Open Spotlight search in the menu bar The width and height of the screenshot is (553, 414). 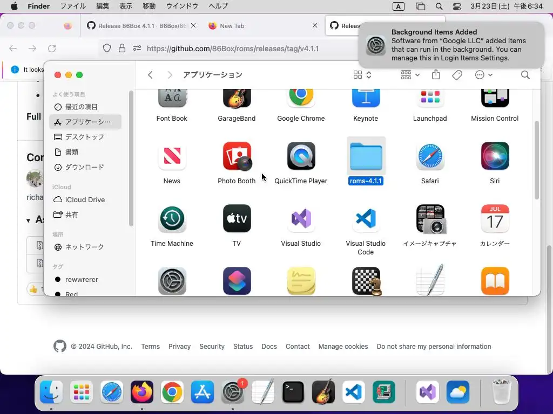(x=439, y=6)
